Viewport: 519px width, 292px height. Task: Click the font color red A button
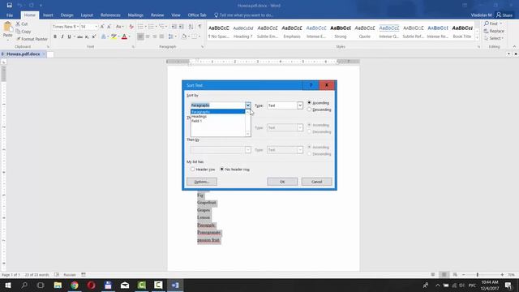click(124, 36)
